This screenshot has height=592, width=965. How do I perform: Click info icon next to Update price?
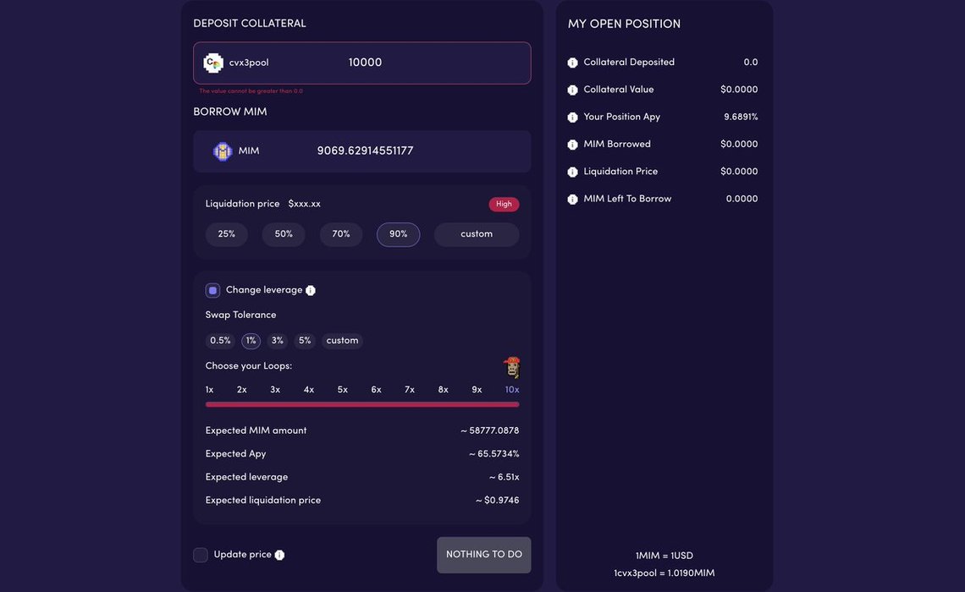click(x=279, y=555)
